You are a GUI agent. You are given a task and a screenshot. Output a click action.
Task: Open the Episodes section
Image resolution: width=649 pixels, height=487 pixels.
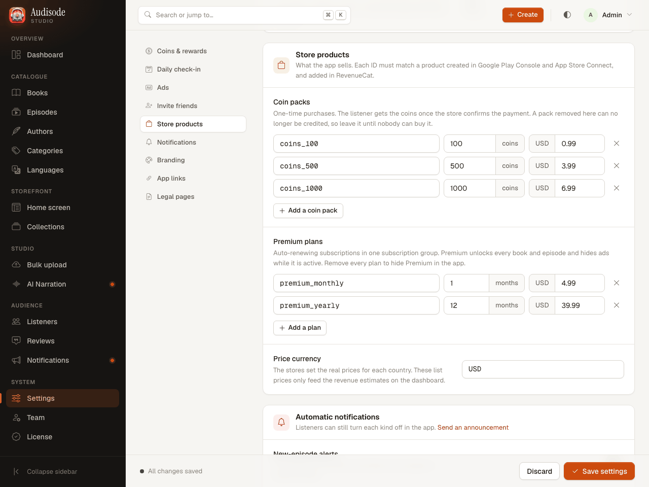[63, 112]
